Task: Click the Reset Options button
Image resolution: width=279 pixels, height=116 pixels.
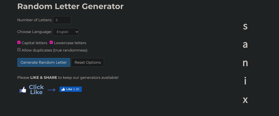Action: 87,62
